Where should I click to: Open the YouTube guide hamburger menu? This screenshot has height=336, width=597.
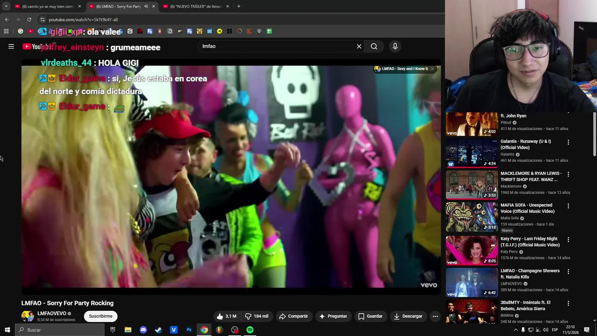(11, 46)
